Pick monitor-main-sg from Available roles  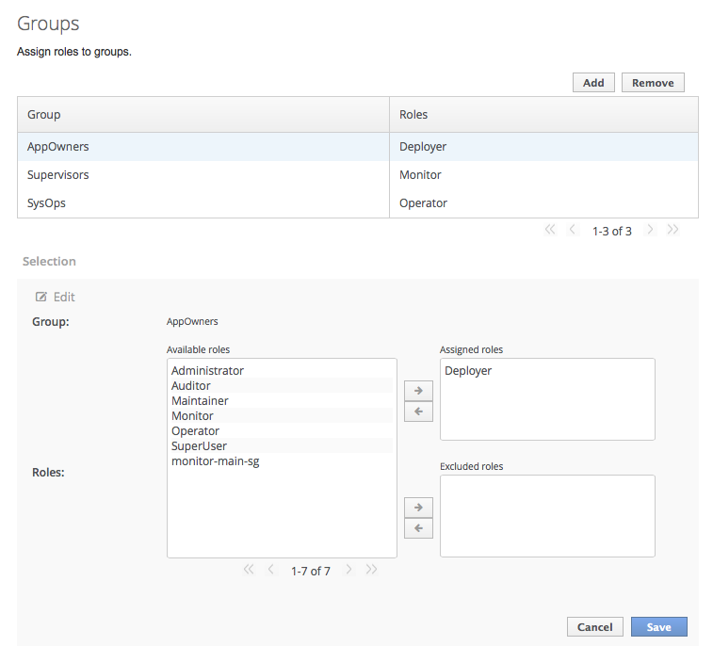click(216, 461)
